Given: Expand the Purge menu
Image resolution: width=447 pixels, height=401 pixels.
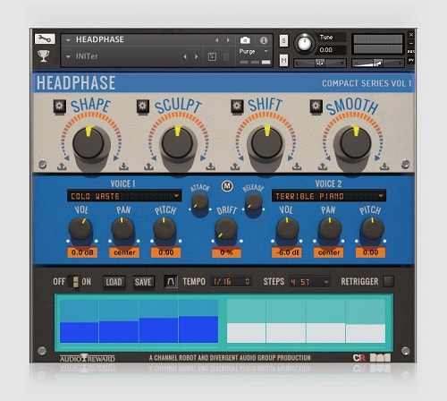Looking at the screenshot, I should [x=254, y=51].
